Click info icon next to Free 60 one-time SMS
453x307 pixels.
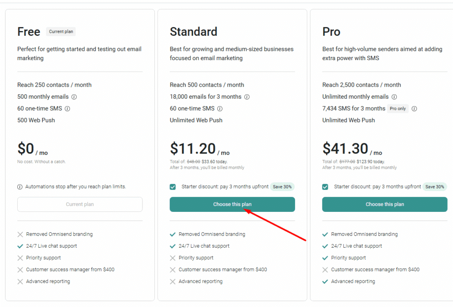[x=67, y=109]
